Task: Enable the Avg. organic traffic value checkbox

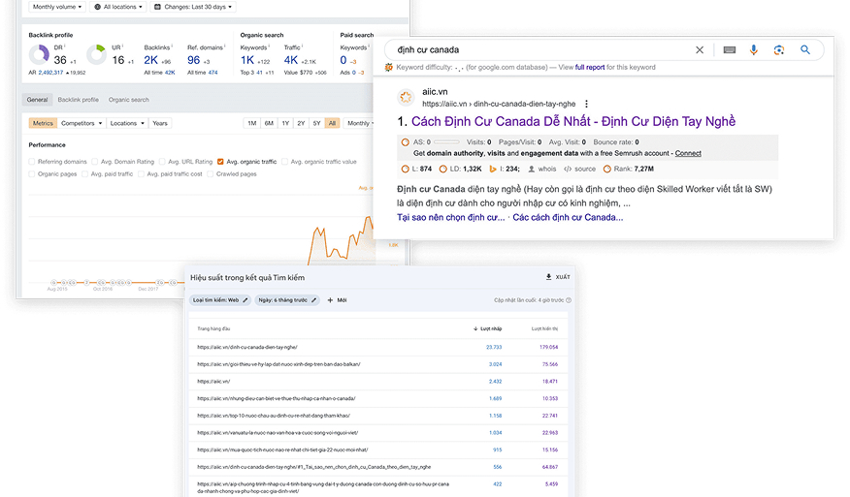Action: coord(284,162)
